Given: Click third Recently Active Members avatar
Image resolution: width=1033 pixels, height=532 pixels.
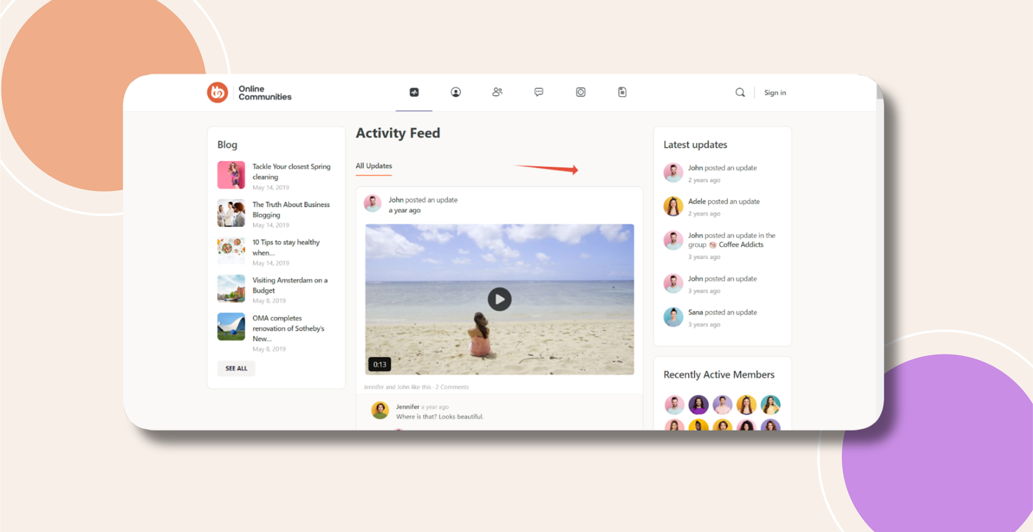Looking at the screenshot, I should (722, 405).
